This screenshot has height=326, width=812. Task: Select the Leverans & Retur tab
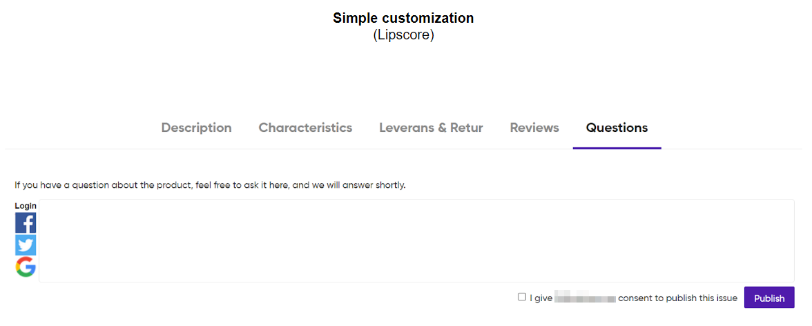click(431, 128)
